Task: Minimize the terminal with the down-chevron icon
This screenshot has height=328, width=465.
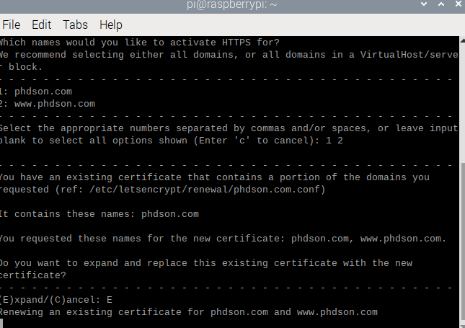Action: 424,4
